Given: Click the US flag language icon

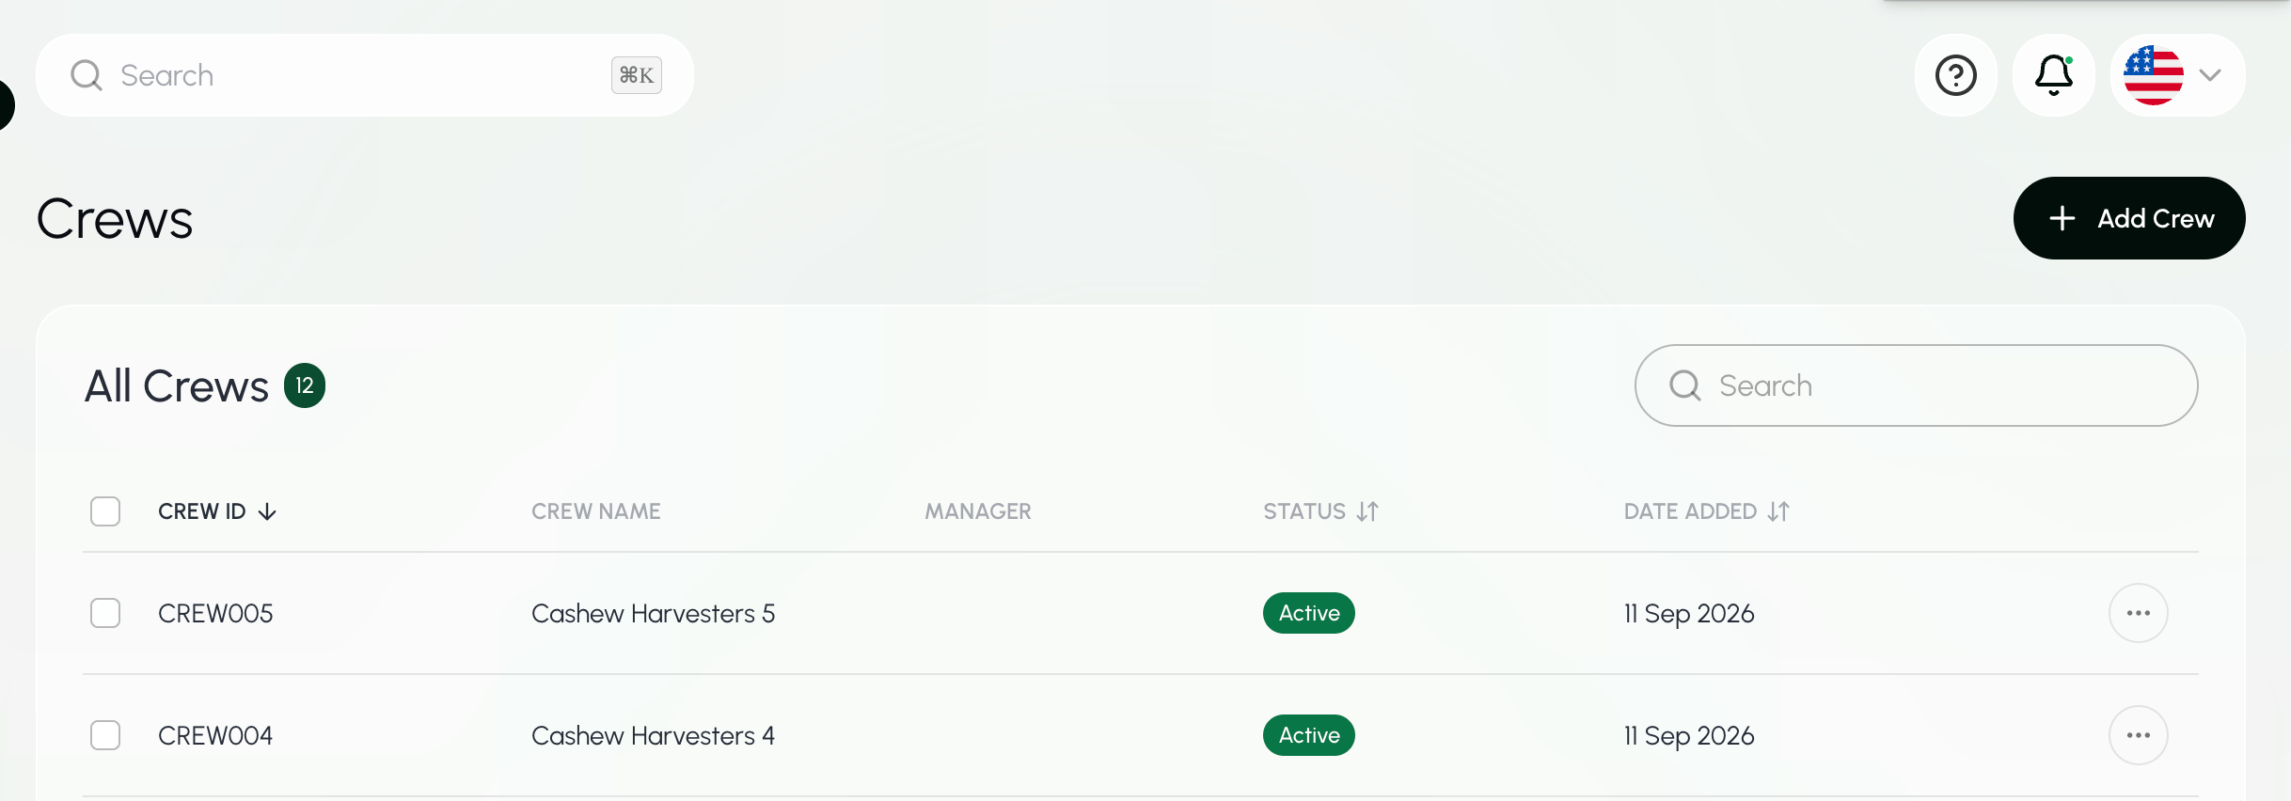Looking at the screenshot, I should (x=2153, y=75).
